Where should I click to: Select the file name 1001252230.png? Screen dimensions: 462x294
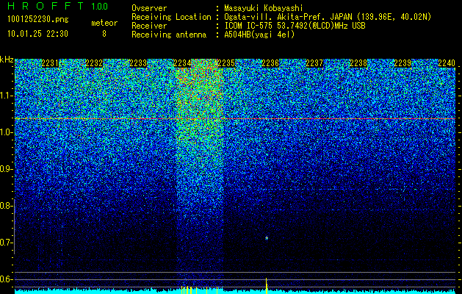point(37,20)
